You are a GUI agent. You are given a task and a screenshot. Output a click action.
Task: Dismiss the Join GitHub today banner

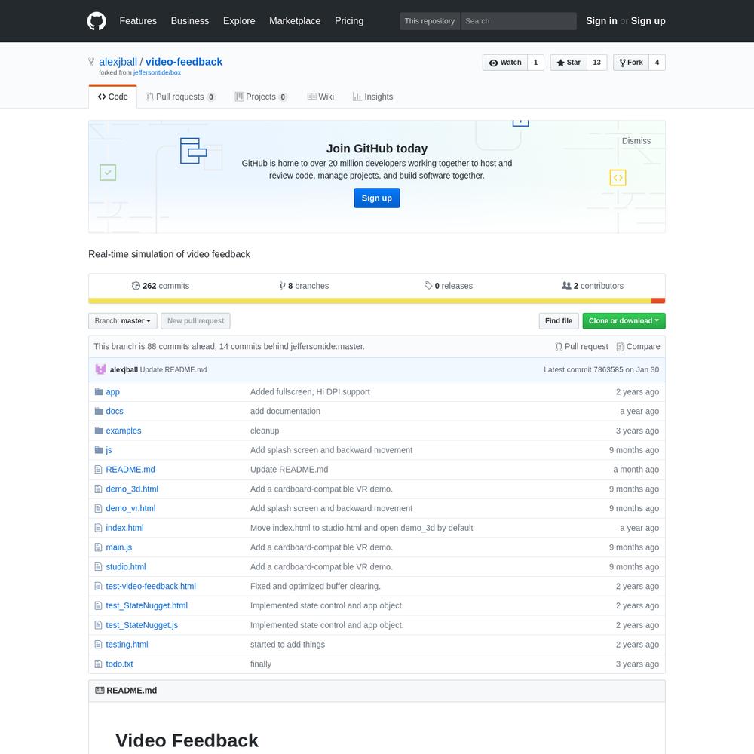[636, 141]
